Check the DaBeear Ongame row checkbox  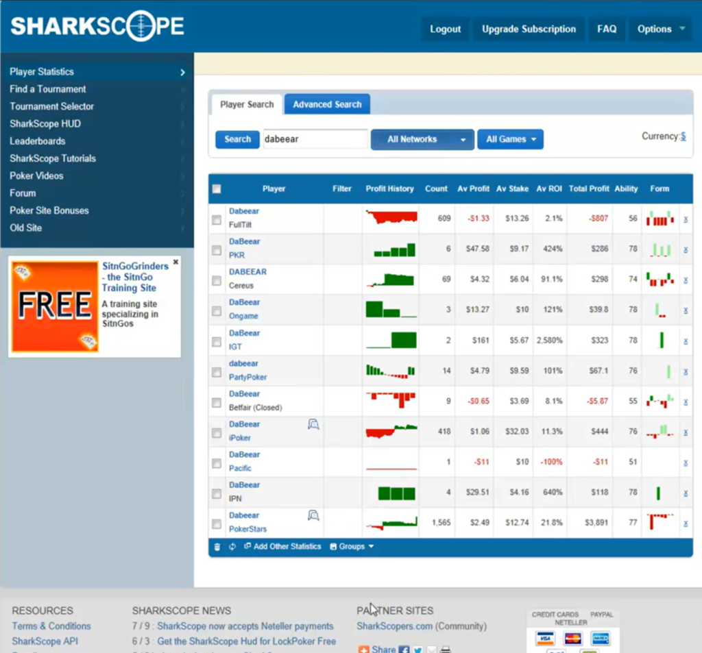coord(217,311)
